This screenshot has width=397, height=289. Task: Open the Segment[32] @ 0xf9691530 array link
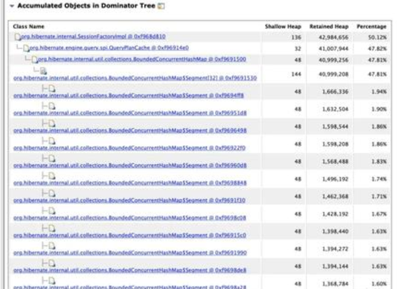[x=135, y=79]
